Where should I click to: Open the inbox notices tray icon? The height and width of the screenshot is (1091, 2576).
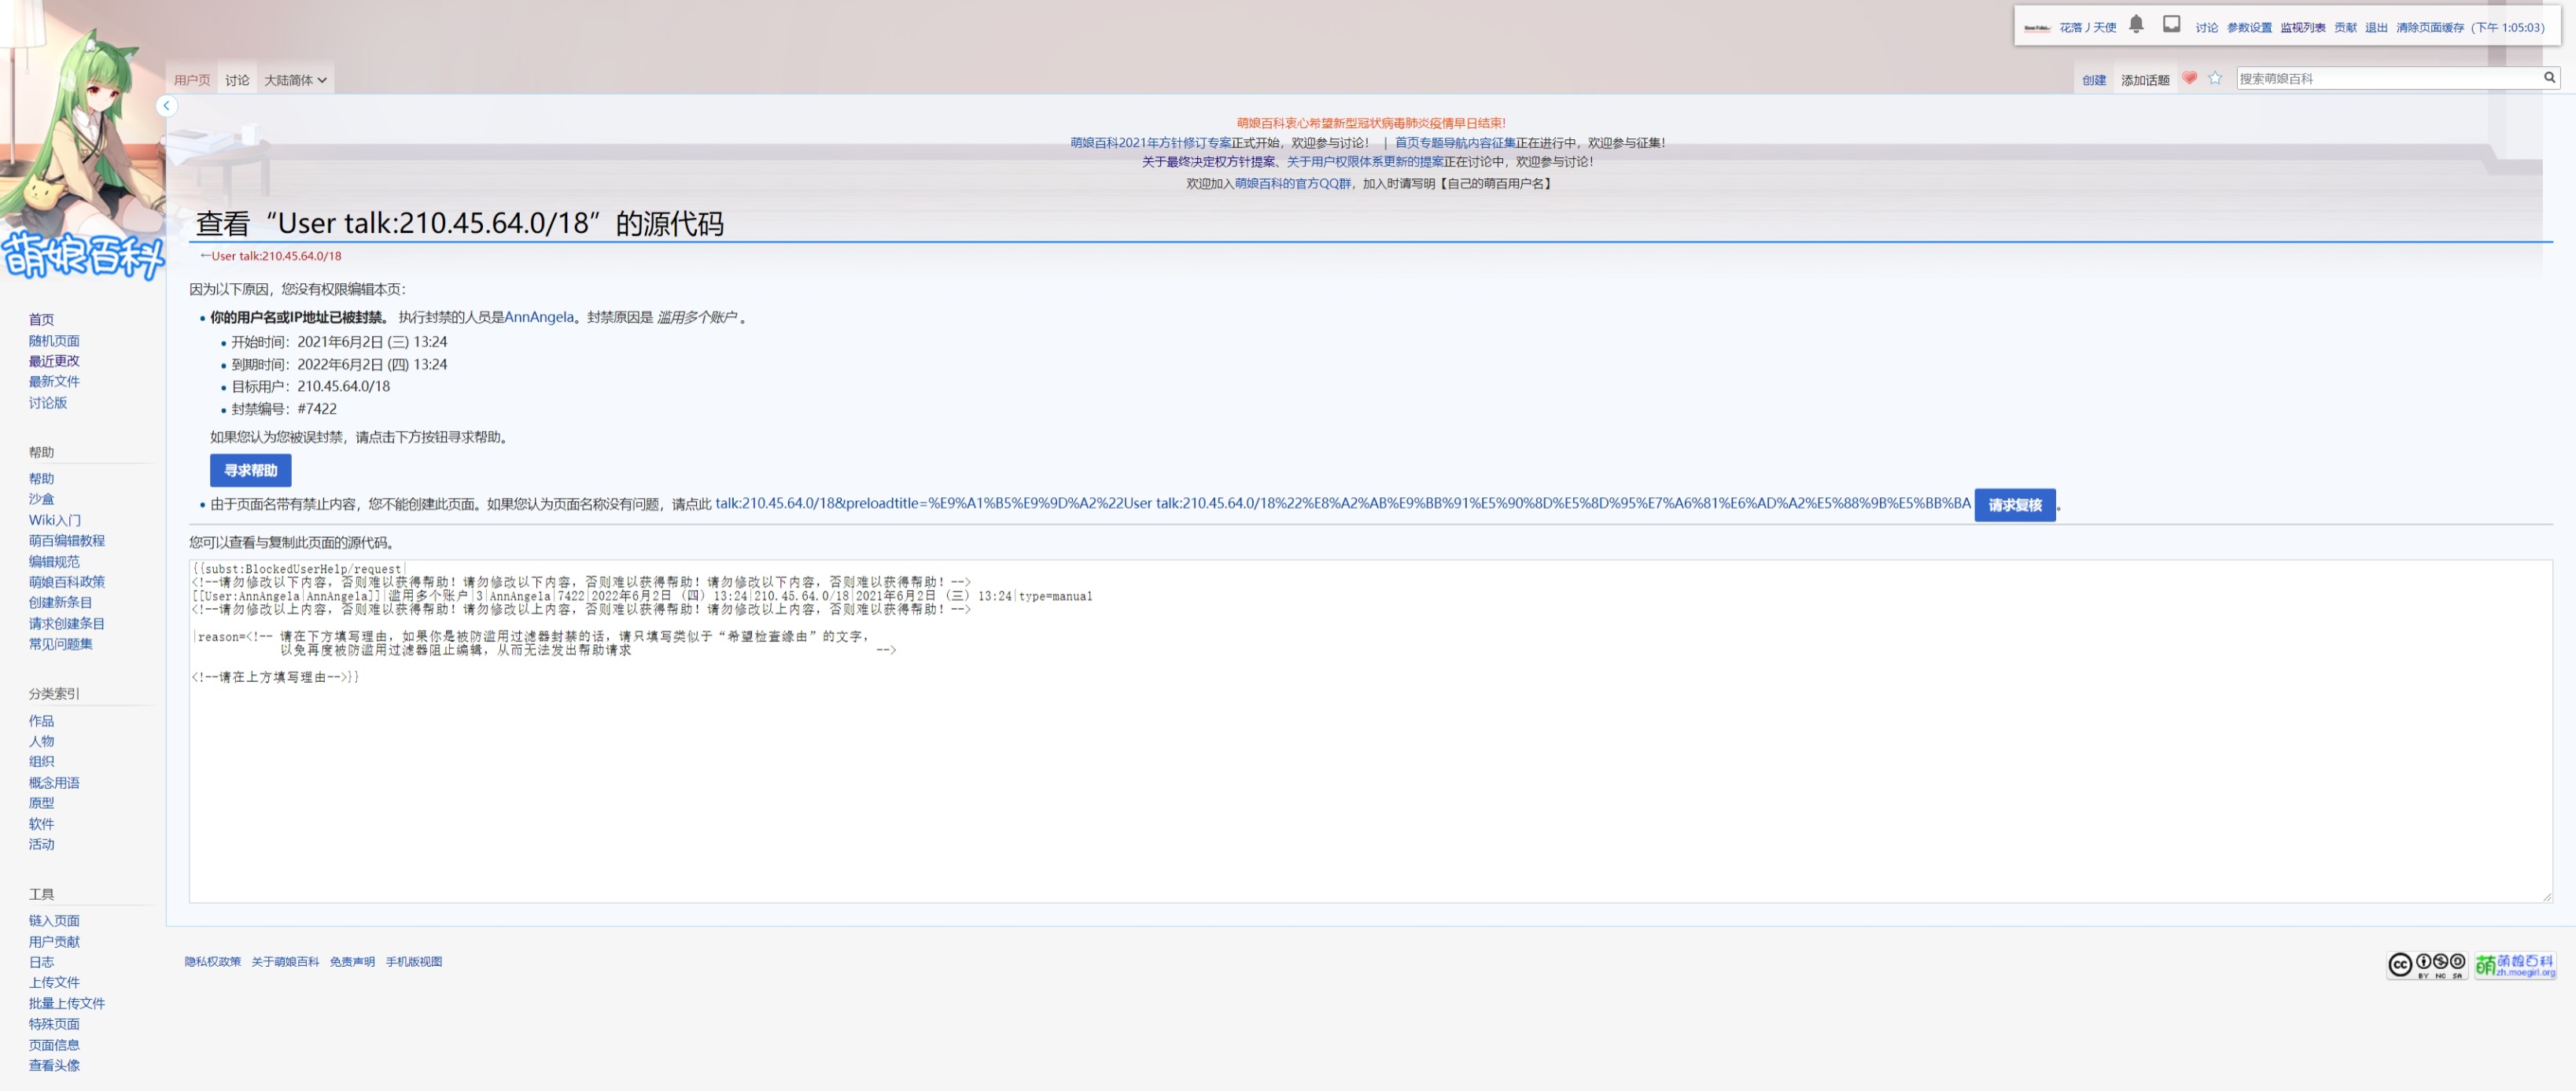[x=2171, y=24]
